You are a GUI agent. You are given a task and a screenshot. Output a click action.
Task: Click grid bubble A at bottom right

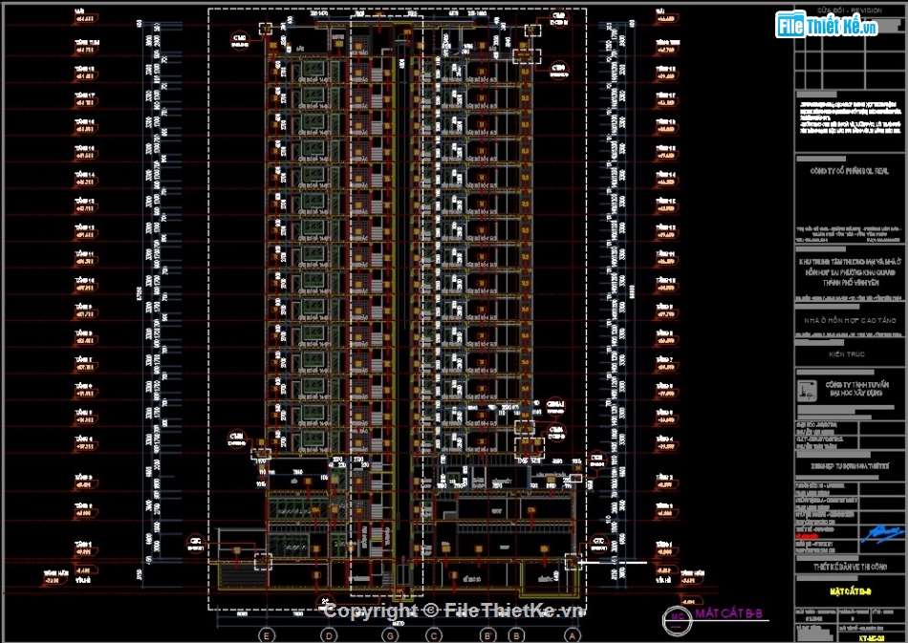click(572, 633)
